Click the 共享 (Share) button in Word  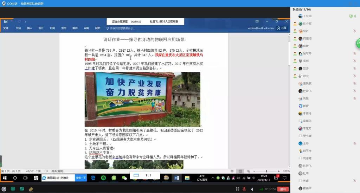coord(282,28)
